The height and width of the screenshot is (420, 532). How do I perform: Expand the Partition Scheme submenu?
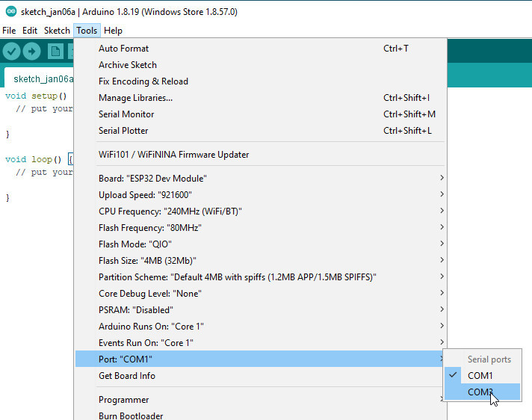point(260,277)
